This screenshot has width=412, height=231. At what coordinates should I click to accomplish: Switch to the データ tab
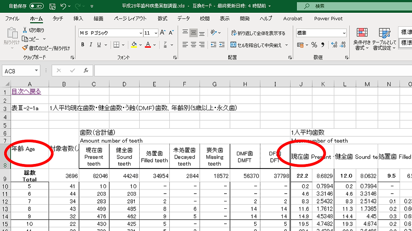pos(183,18)
